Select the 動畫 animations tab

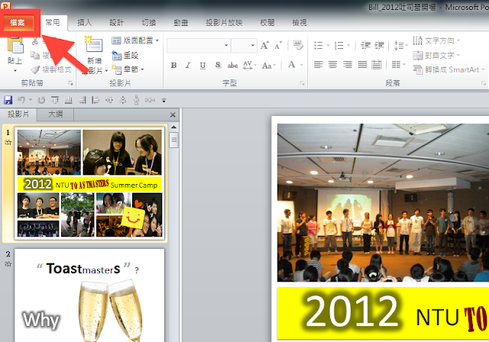(181, 23)
